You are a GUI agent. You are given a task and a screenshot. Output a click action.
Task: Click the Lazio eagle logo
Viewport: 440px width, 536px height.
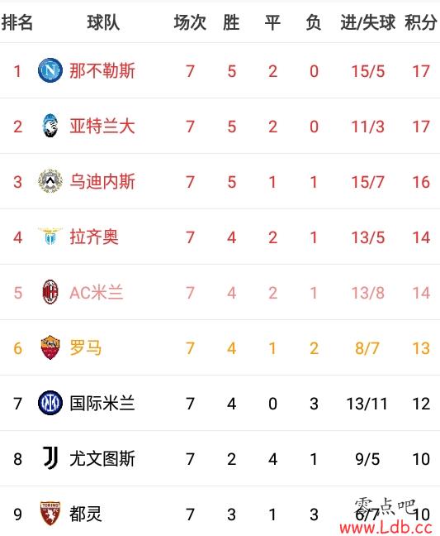(x=50, y=237)
